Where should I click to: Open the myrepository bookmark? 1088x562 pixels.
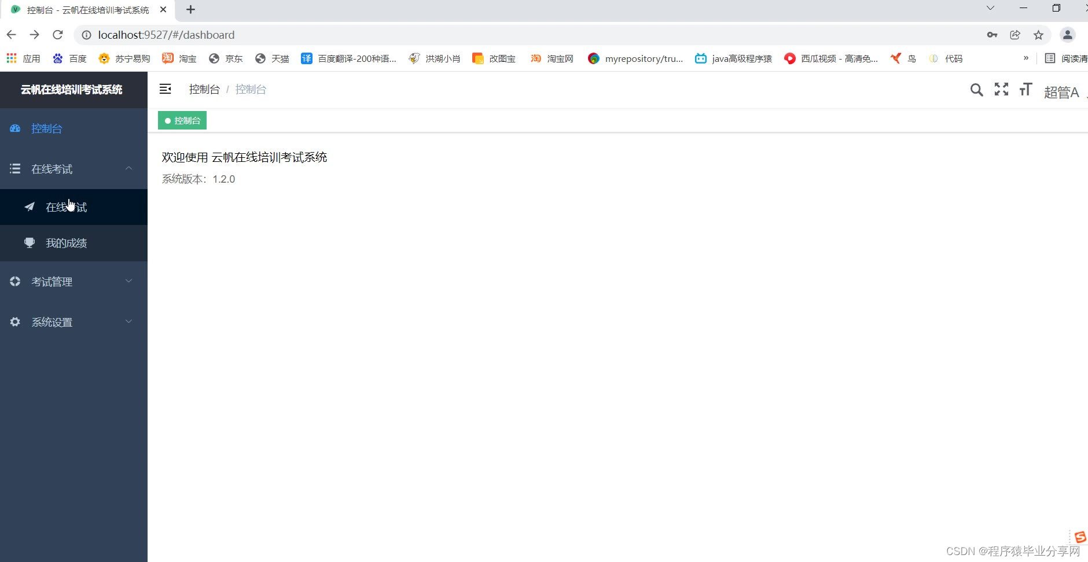(635, 58)
